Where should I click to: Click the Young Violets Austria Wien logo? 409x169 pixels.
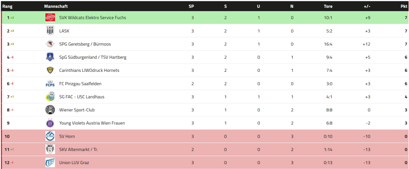[50, 123]
